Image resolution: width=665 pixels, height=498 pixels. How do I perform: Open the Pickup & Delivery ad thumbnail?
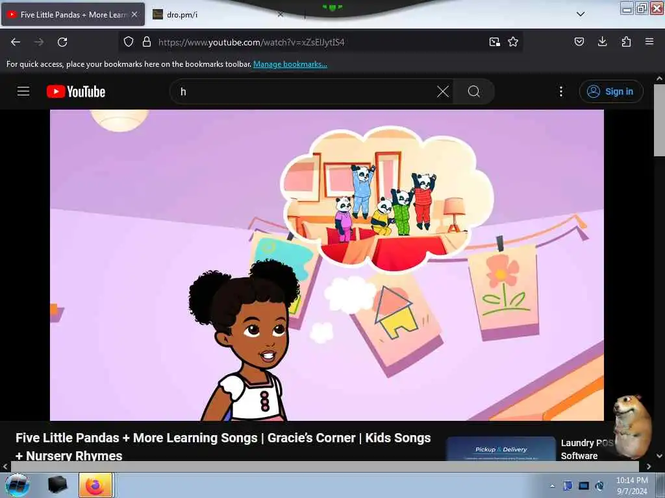501,449
